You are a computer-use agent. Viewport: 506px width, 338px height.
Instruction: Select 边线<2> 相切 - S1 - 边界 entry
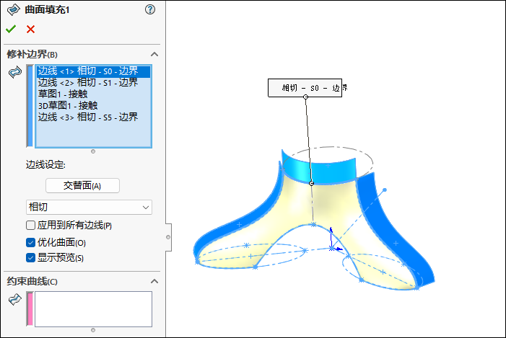(93, 83)
